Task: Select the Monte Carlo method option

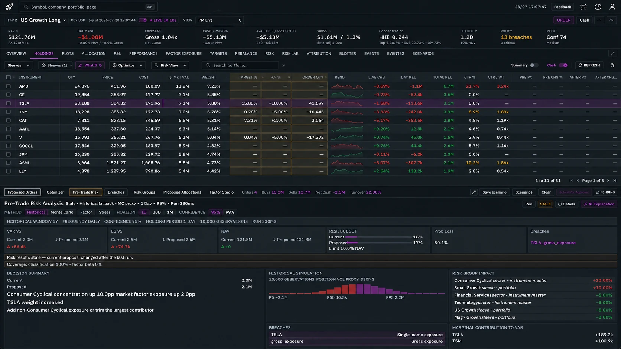Action: point(62,212)
